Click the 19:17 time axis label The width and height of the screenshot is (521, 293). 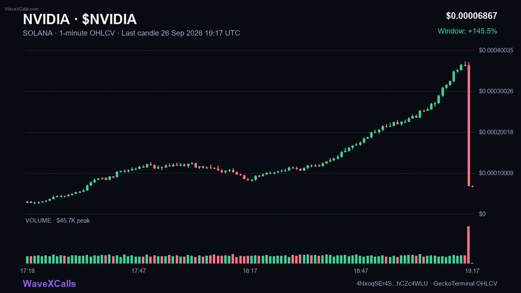[x=472, y=271]
